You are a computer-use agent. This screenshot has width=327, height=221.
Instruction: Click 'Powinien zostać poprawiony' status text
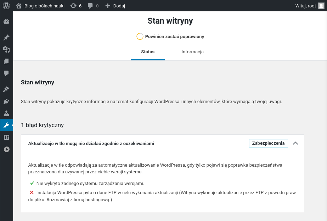tap(175, 37)
